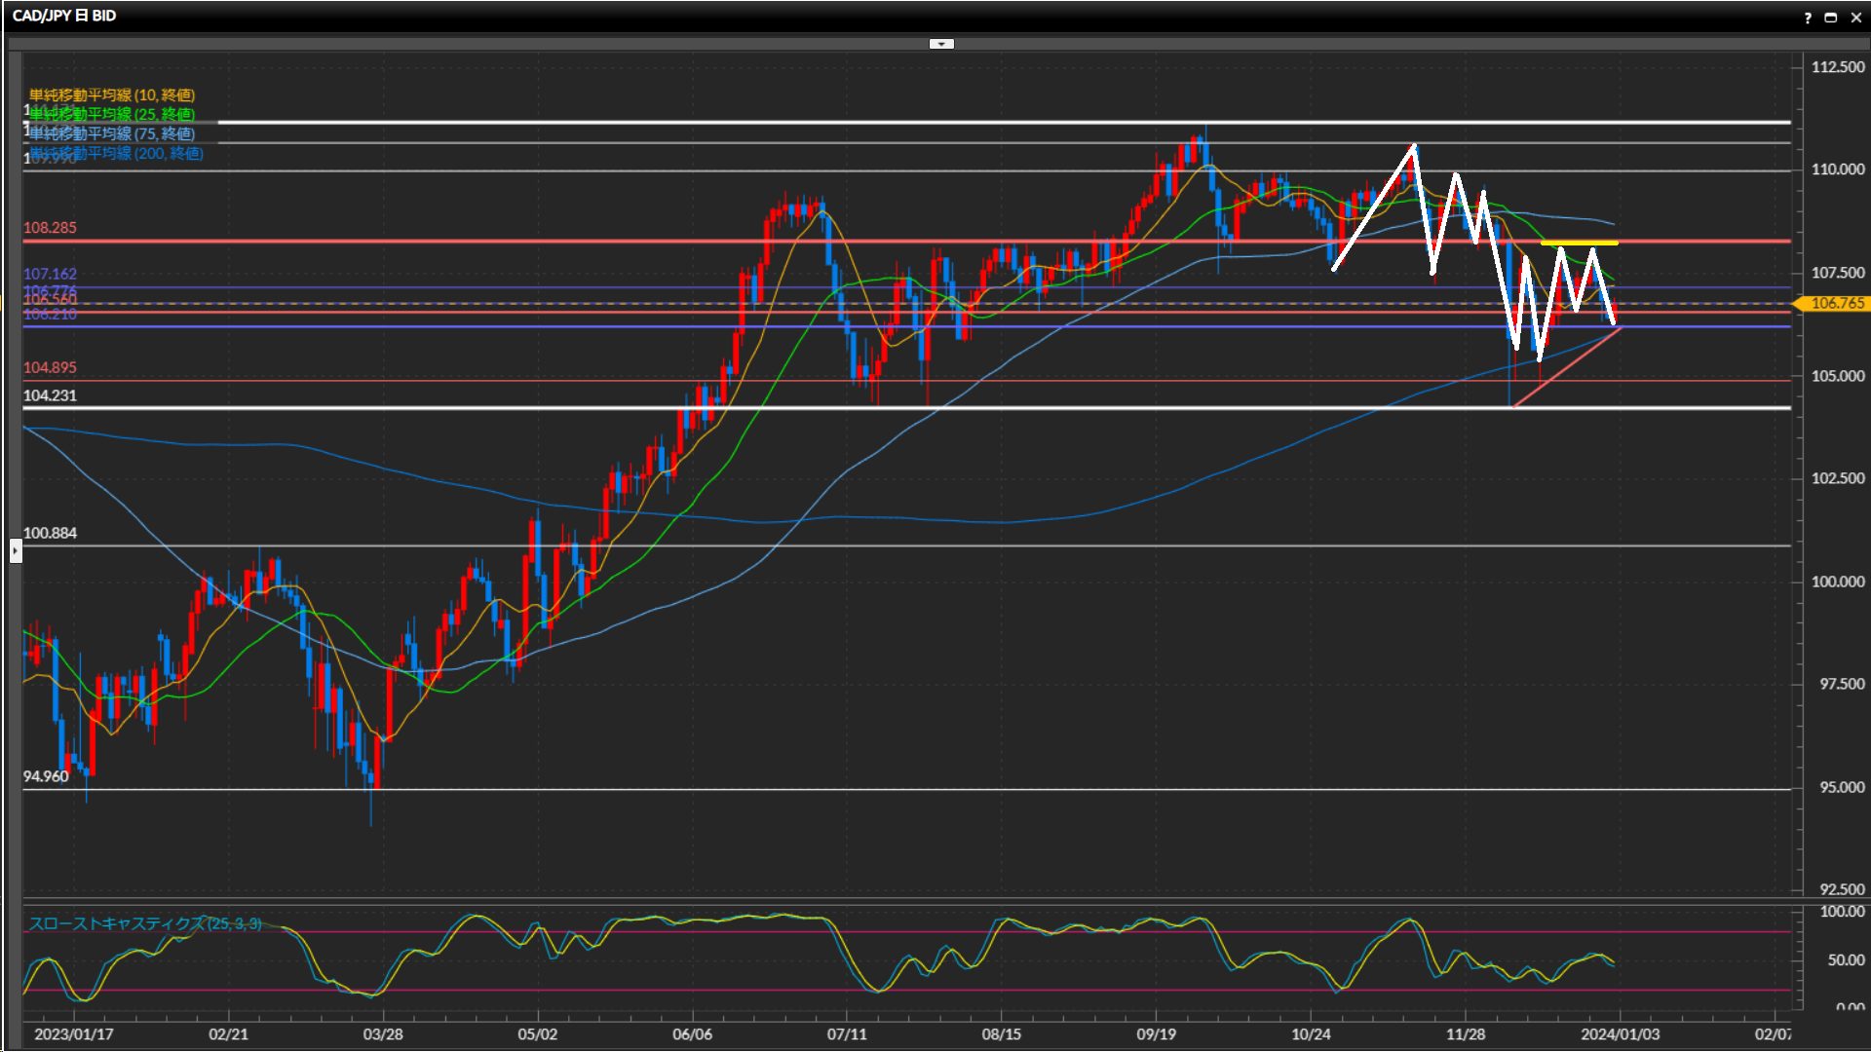Select the 25-period moving average label
Screen dimensions: 1871x1052
[111, 114]
